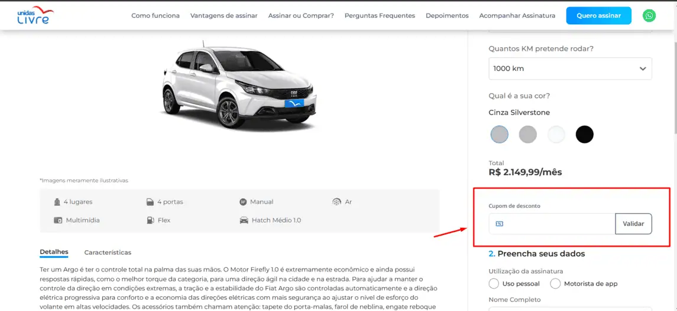Open Depoimentos menu item
This screenshot has height=311, width=677.
[x=447, y=15]
